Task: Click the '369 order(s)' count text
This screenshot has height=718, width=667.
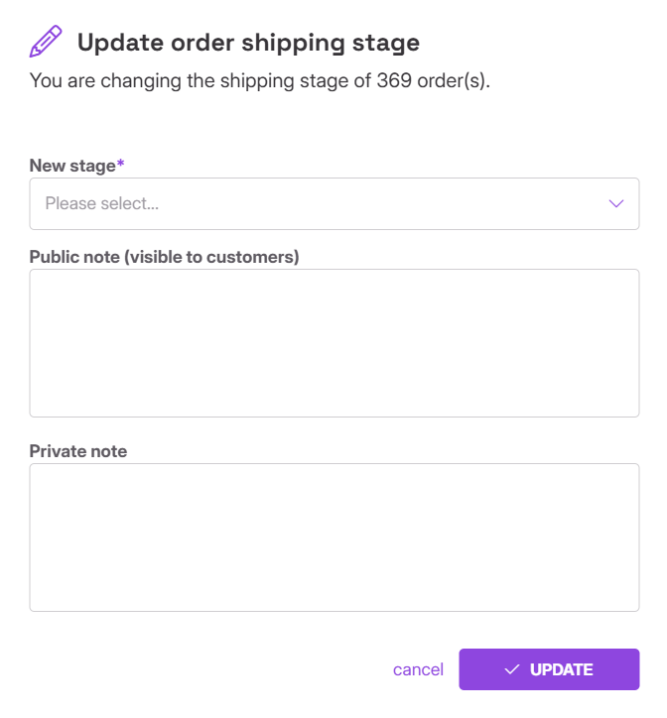Action: tap(434, 81)
